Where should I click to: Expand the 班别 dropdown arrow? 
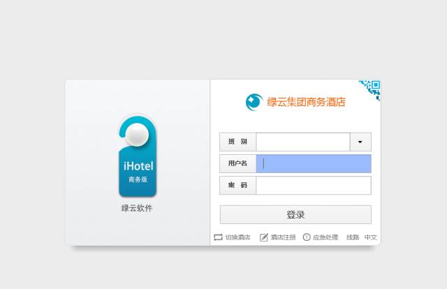click(360, 142)
